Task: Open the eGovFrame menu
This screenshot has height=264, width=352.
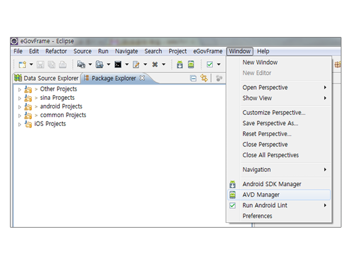Action: coord(208,52)
